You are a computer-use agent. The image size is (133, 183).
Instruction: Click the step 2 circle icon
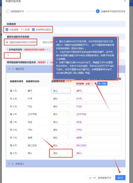(98, 11)
